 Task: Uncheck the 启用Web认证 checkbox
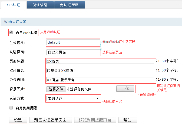(x=11, y=32)
